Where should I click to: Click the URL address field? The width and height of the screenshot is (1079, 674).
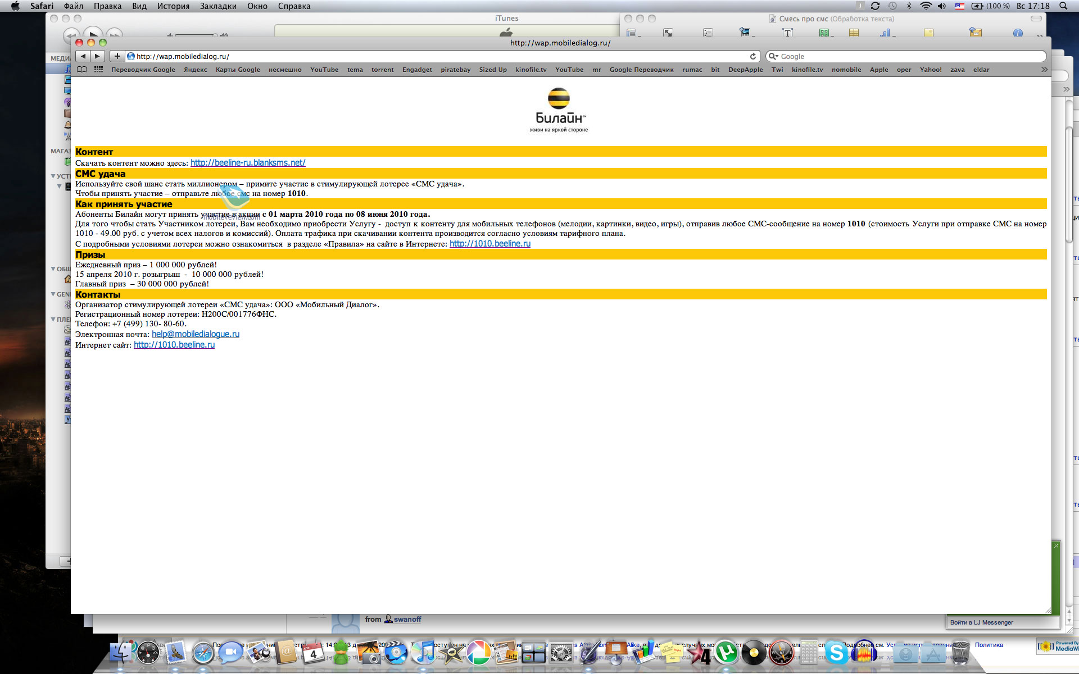(x=442, y=56)
